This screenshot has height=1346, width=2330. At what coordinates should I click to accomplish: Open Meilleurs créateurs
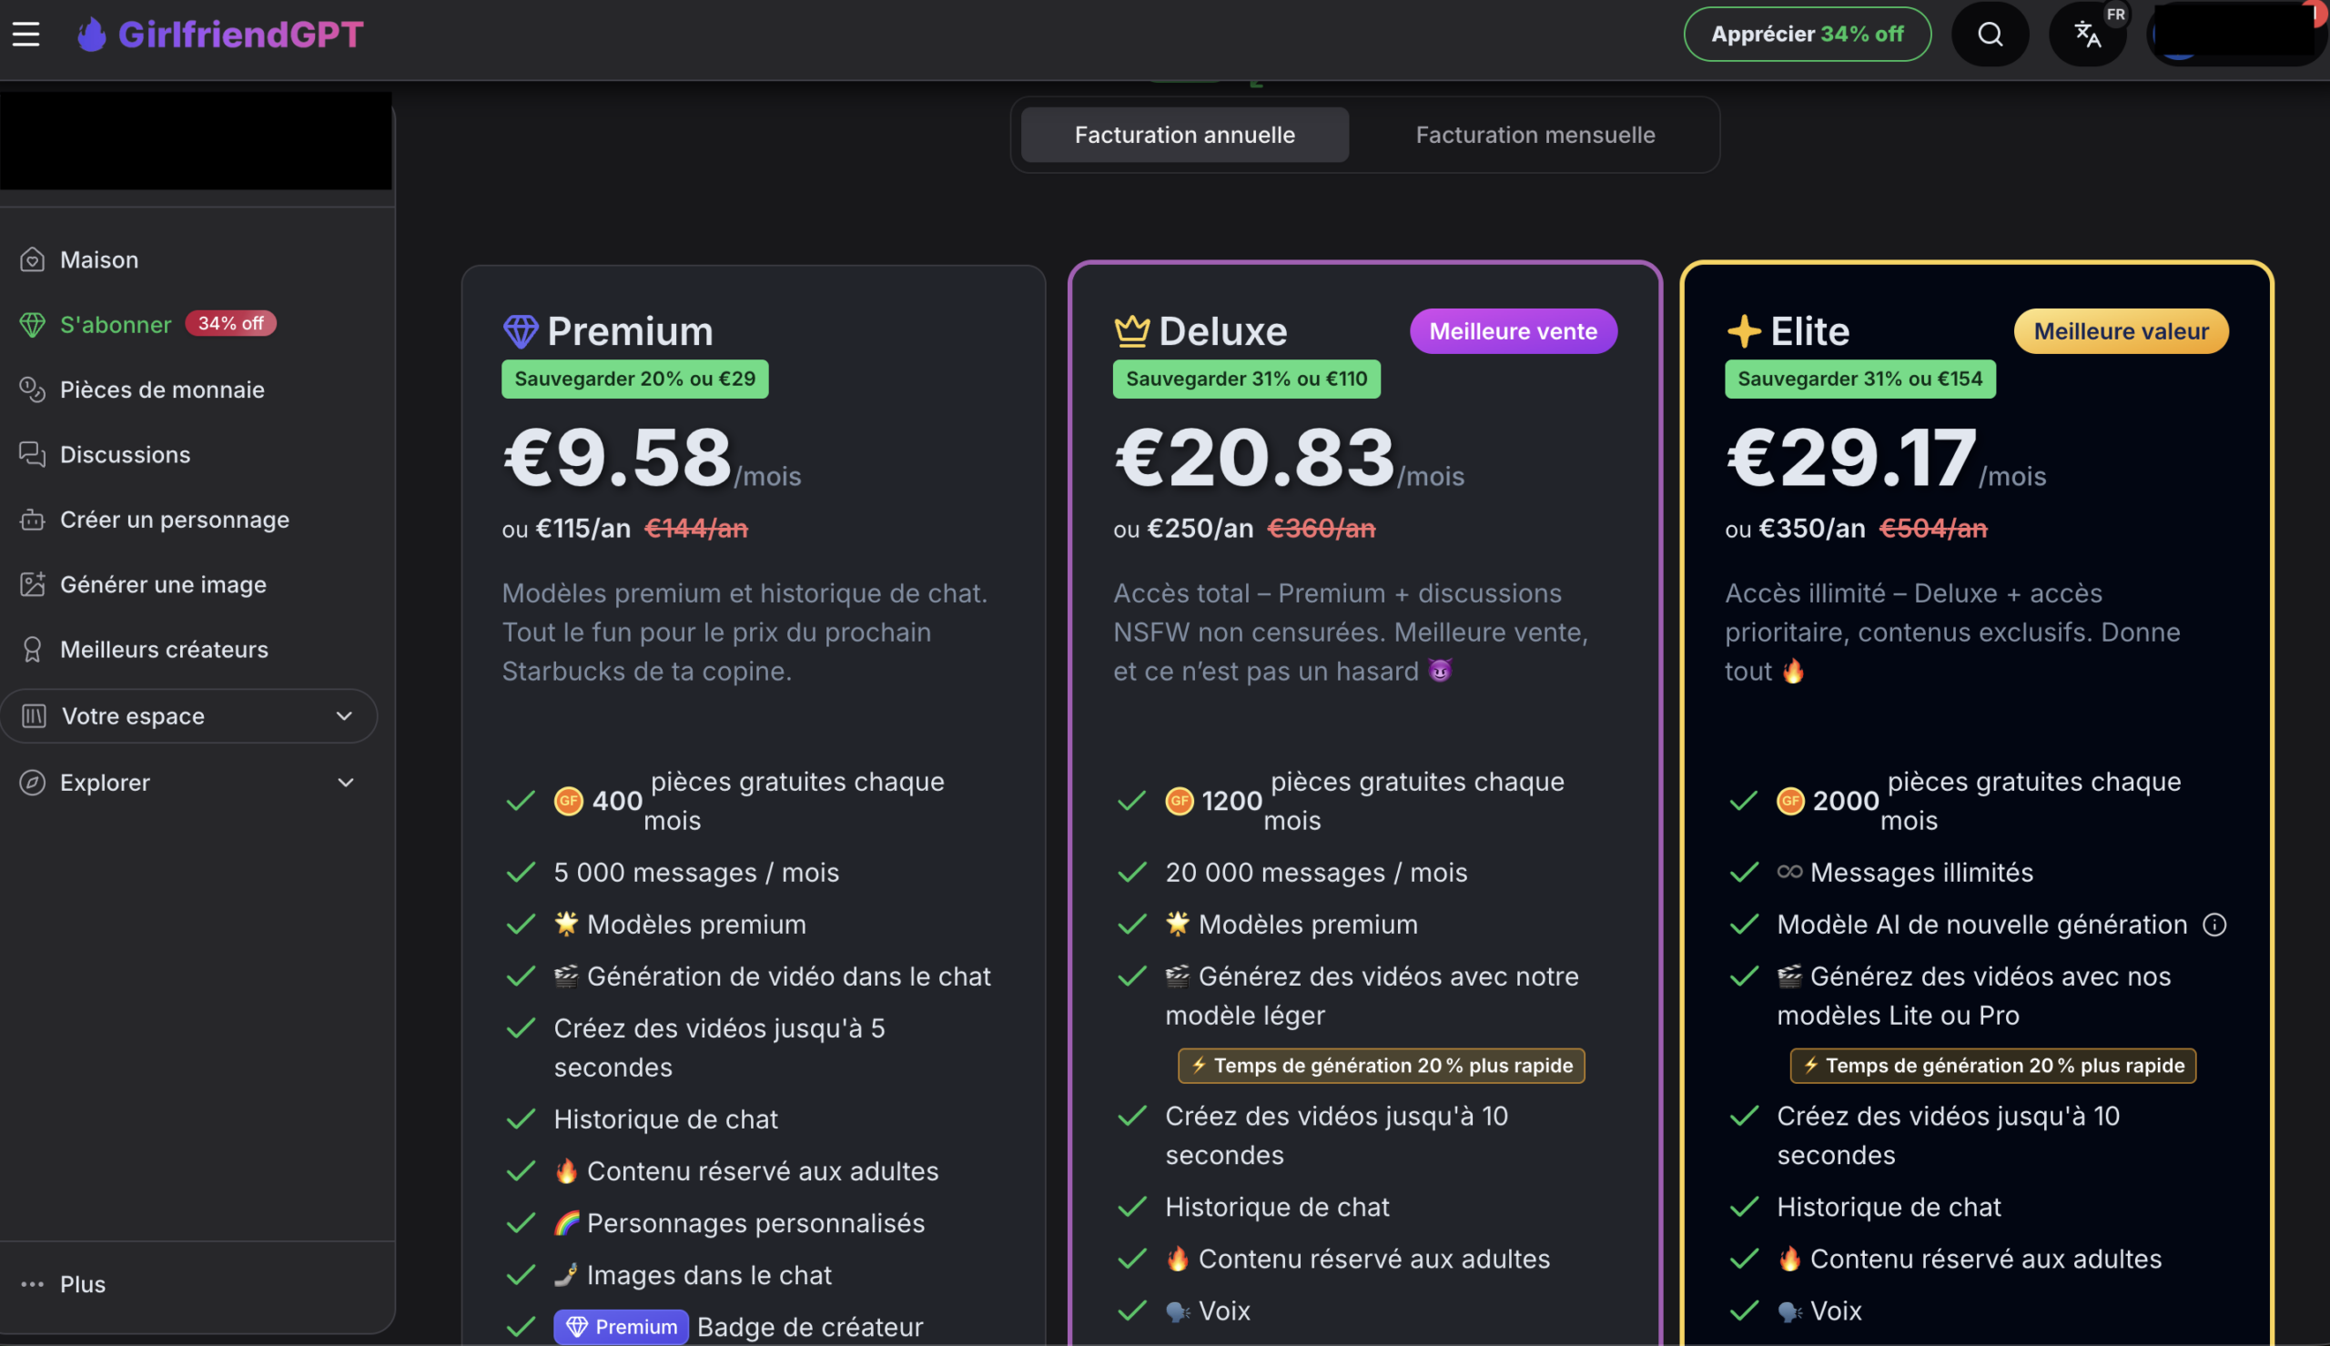click(164, 649)
